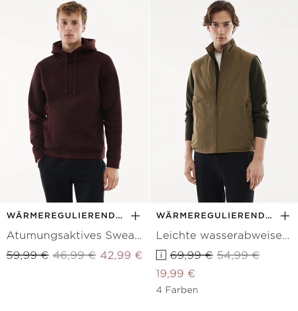
Task: Open the burgundy hoodie product photo
Action: click(x=74, y=101)
